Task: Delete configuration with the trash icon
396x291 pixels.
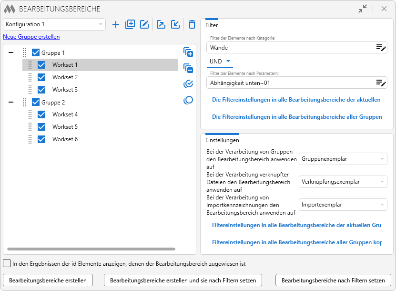Action: [x=192, y=24]
